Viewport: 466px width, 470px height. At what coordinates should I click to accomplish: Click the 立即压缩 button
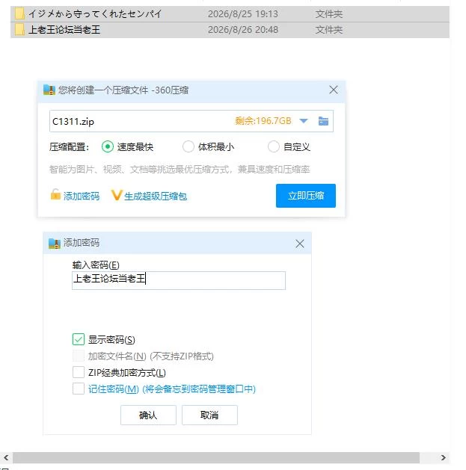(x=306, y=196)
